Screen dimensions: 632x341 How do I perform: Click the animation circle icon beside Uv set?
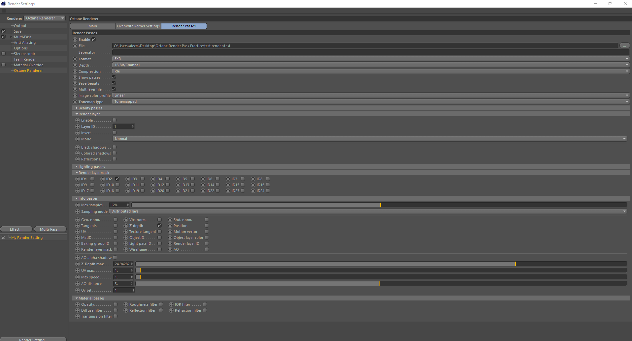tap(78, 290)
